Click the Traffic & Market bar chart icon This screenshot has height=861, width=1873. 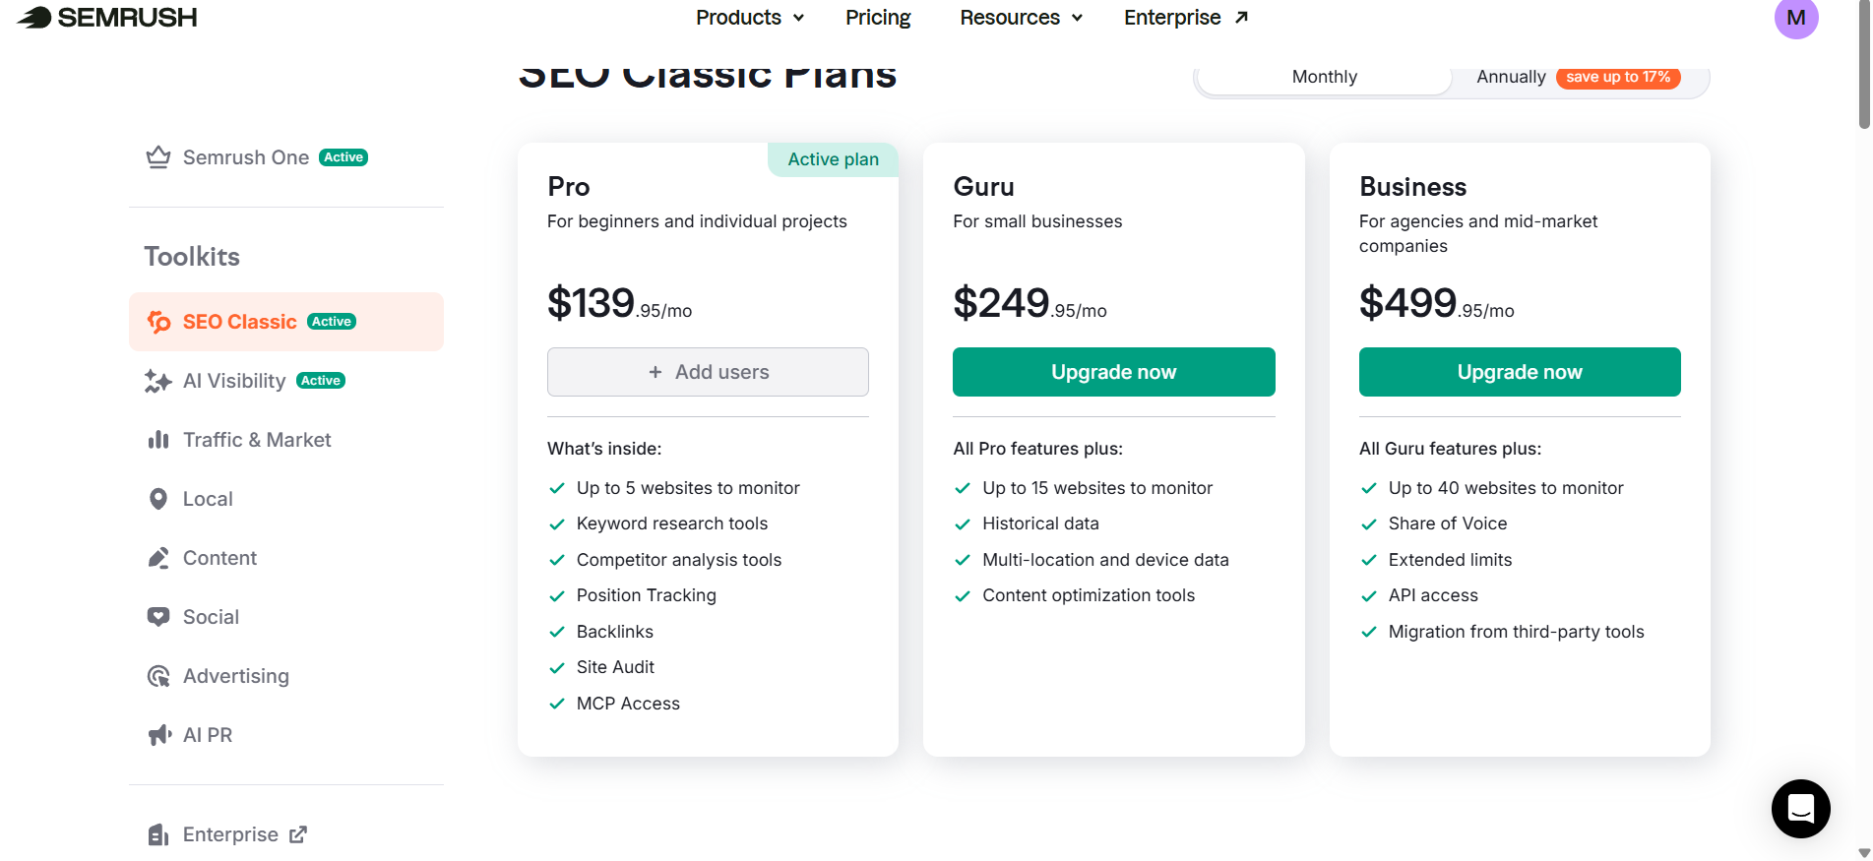158,439
